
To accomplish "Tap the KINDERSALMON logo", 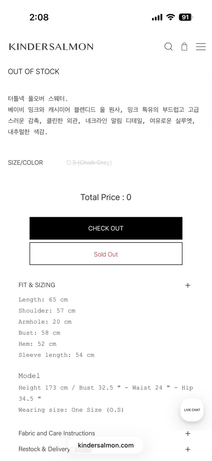I will click(51, 47).
